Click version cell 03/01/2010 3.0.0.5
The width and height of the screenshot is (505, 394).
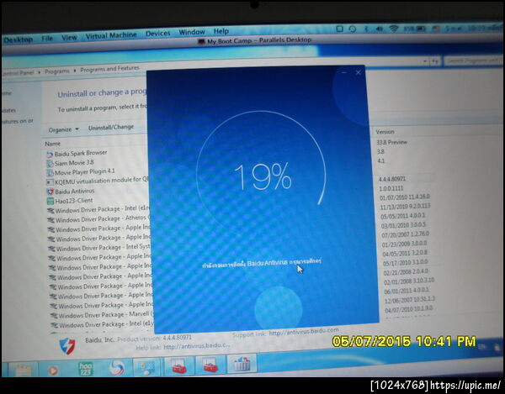[x=403, y=225]
